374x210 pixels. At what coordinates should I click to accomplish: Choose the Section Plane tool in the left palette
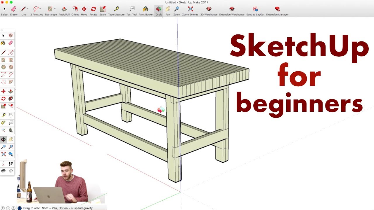[x=11, y=171]
